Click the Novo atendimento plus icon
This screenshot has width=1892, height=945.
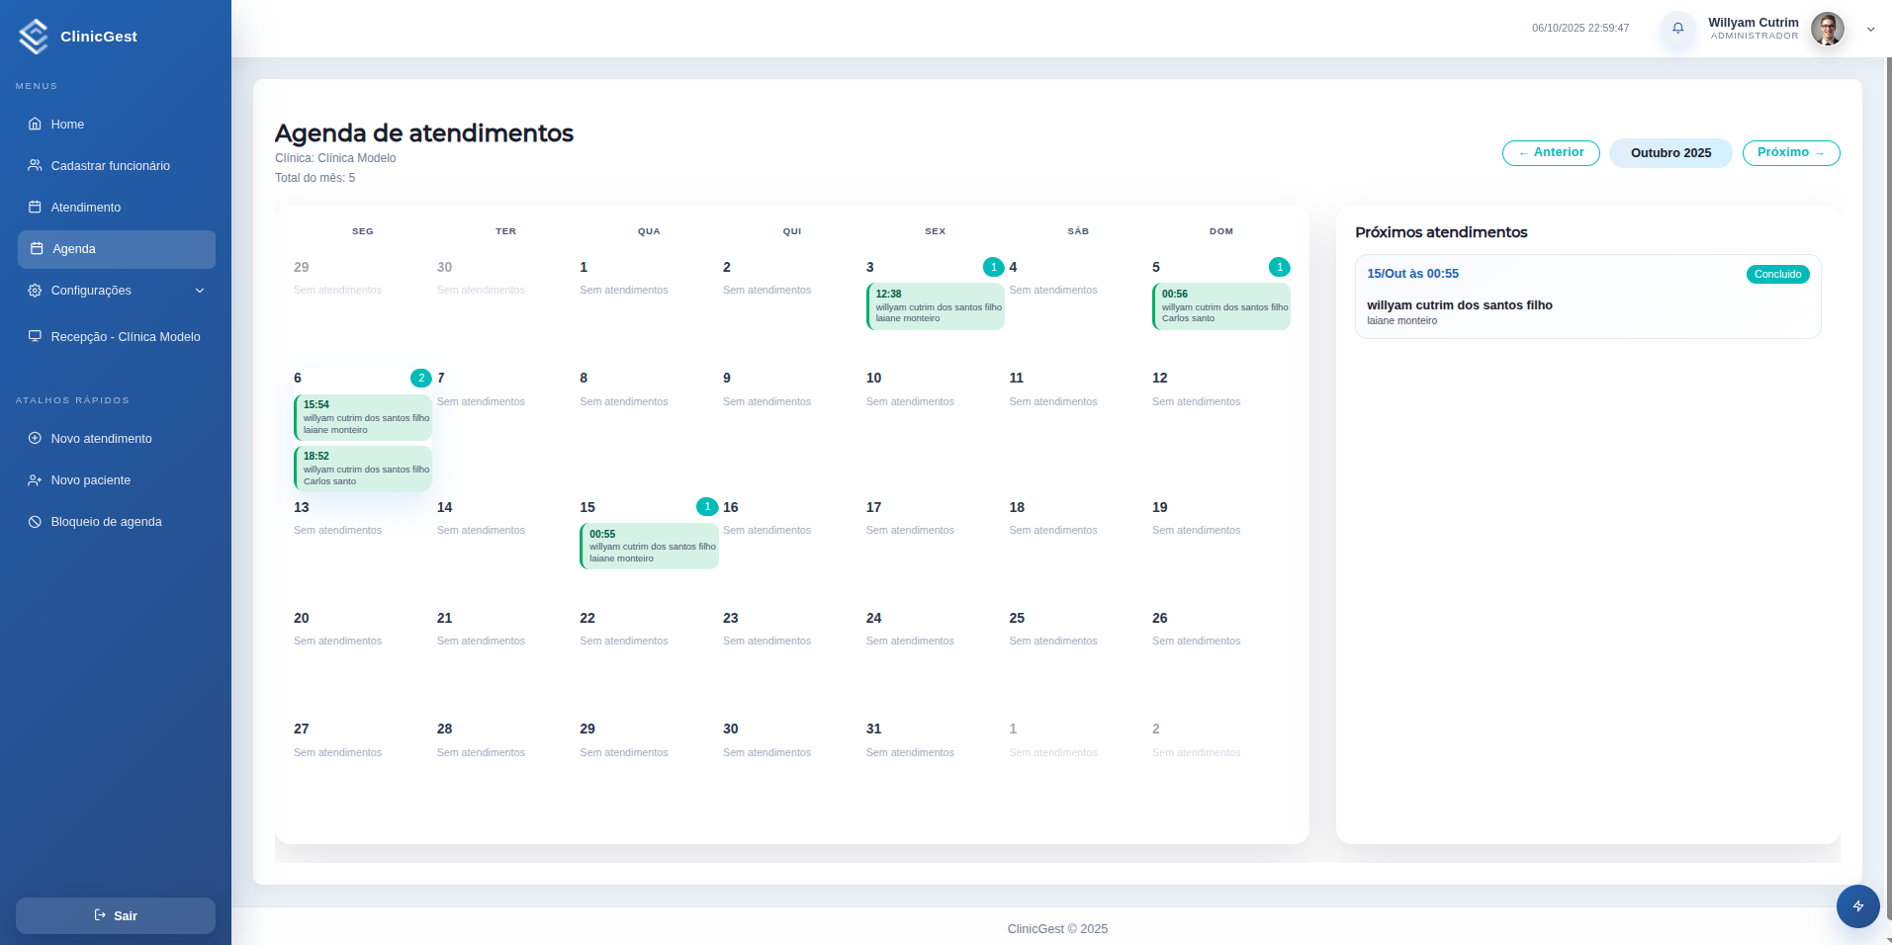[35, 439]
